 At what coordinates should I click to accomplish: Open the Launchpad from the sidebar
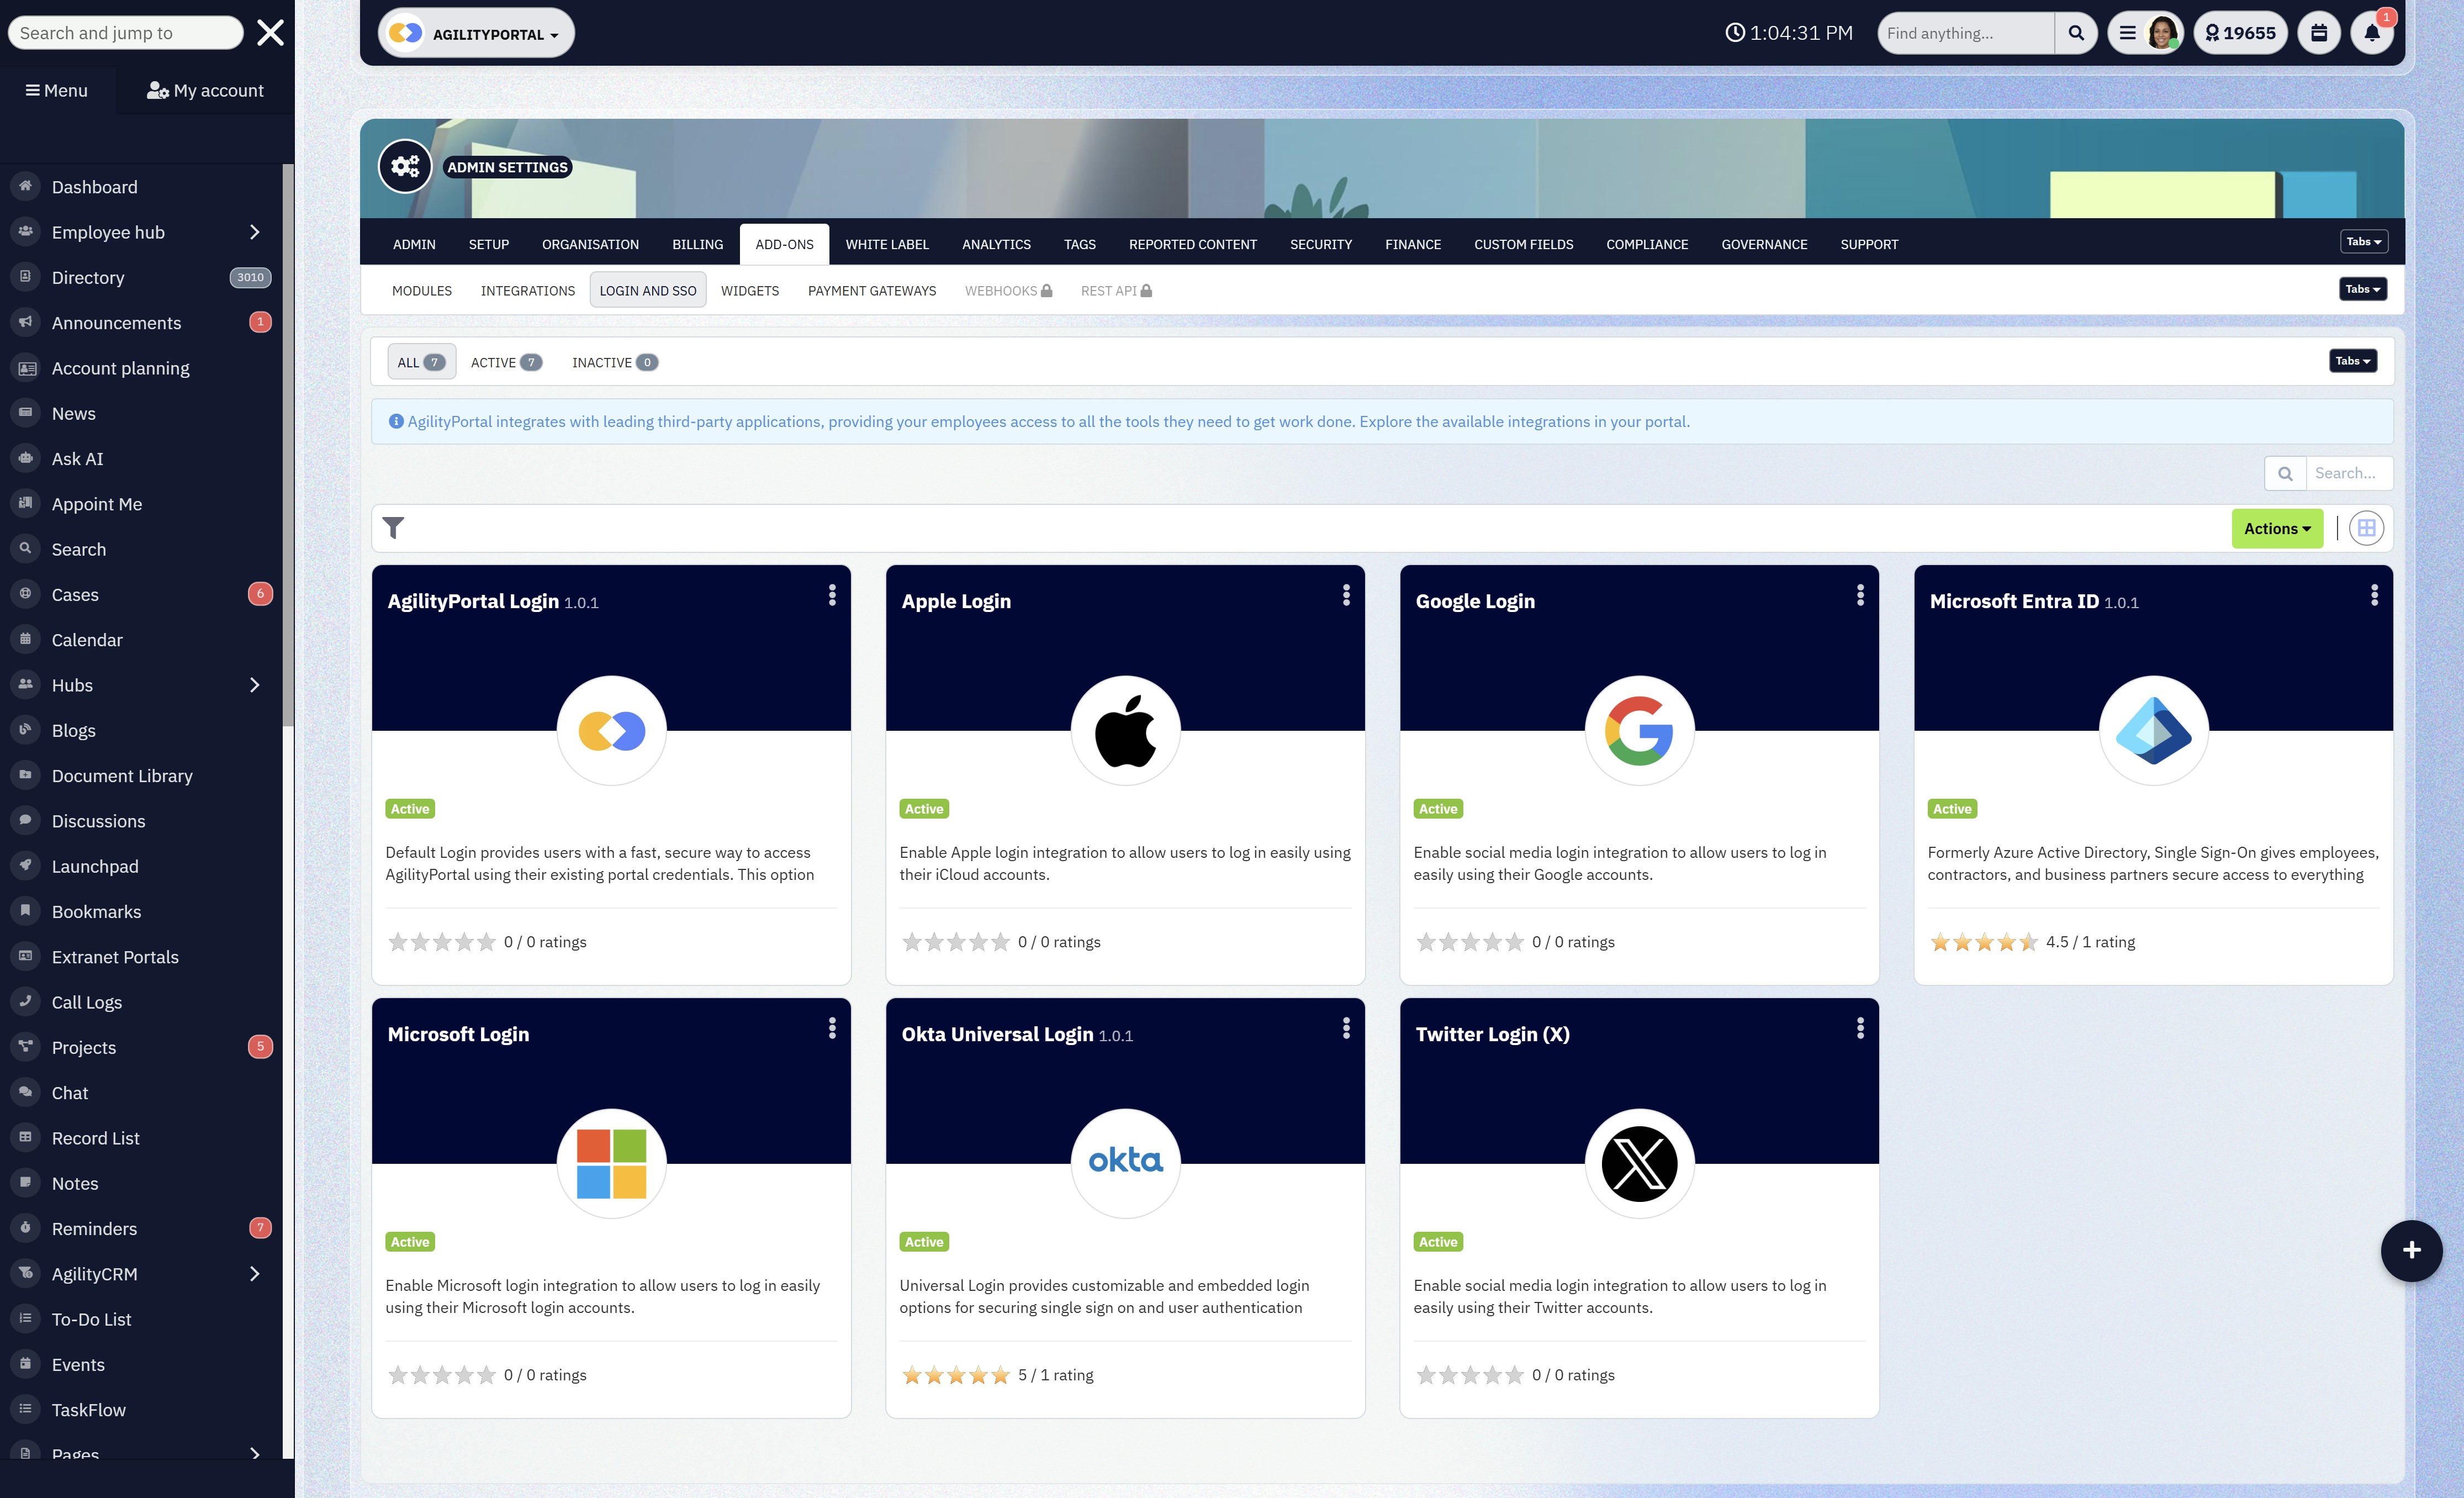(95, 865)
